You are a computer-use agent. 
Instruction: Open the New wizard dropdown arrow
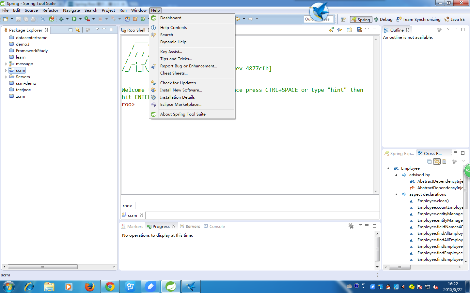[12, 19]
